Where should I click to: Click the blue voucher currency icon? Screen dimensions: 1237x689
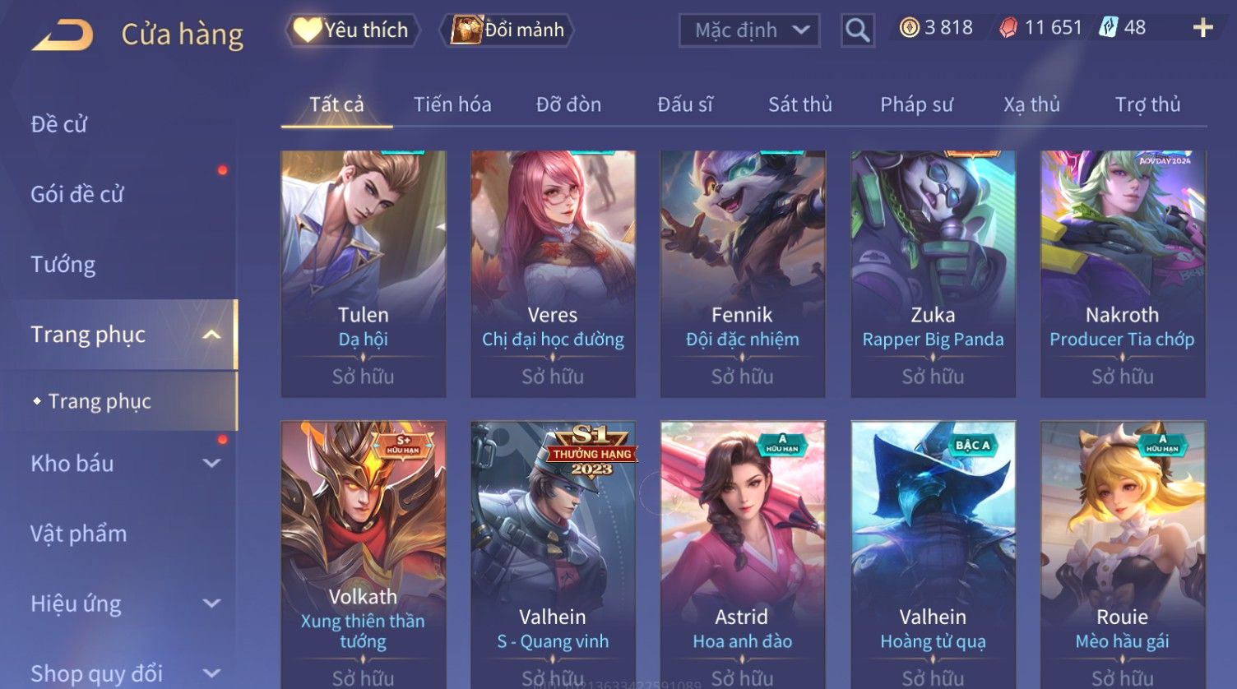point(1108,28)
